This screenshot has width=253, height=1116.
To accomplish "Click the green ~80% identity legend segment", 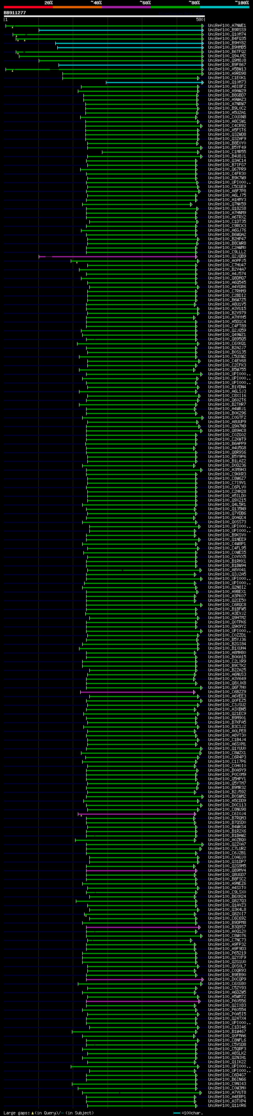I will (x=176, y=7).
